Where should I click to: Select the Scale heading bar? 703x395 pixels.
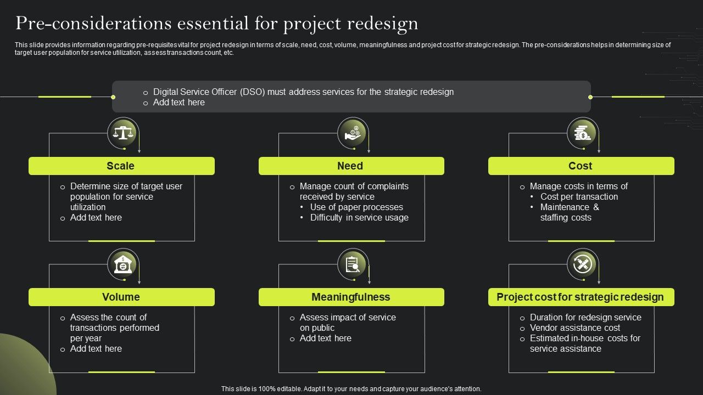[121, 166]
